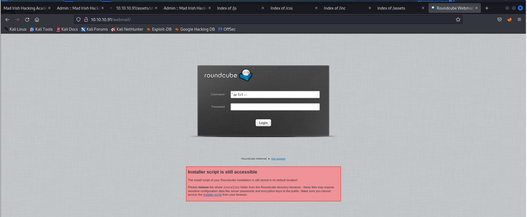Open the Kali NetHunter bookmark
The width and height of the screenshot is (527, 217).
pos(127,29)
